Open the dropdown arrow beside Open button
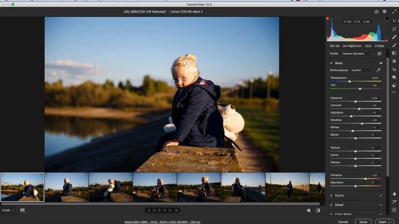This screenshot has width=399, height=224. tap(392, 222)
